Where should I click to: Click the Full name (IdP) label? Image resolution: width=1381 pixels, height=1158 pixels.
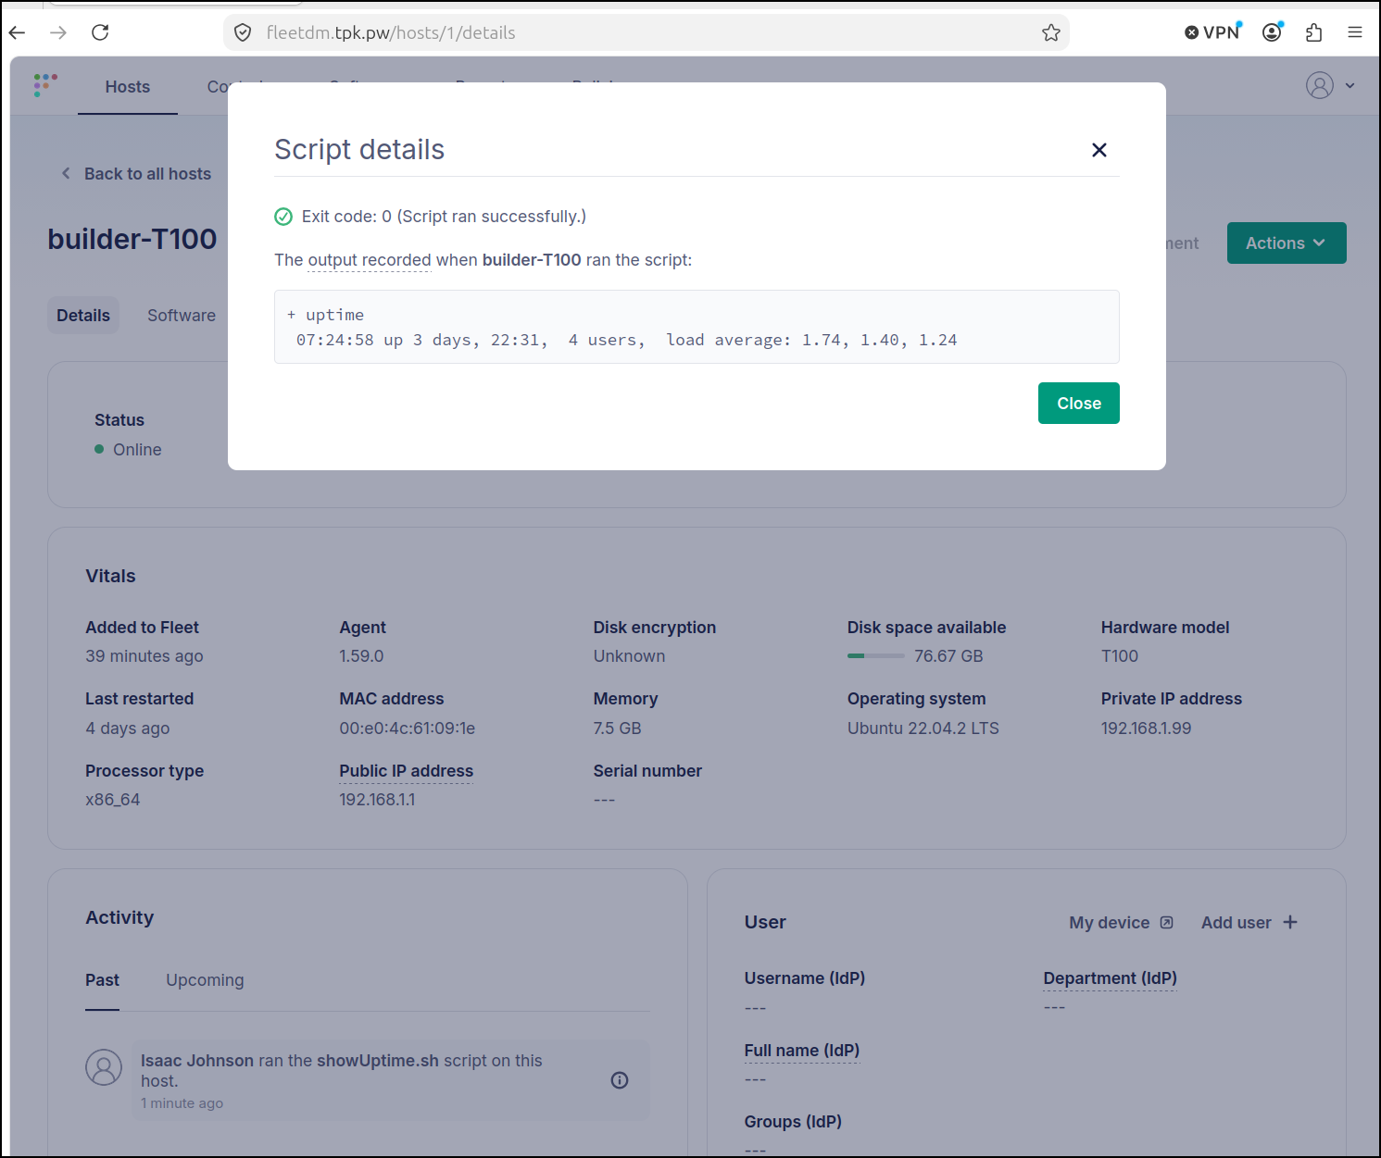[x=802, y=1051]
